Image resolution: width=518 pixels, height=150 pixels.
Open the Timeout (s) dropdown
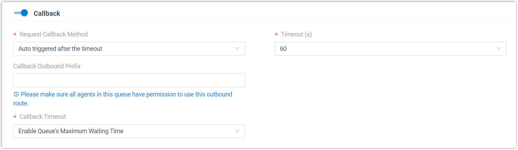pos(390,49)
